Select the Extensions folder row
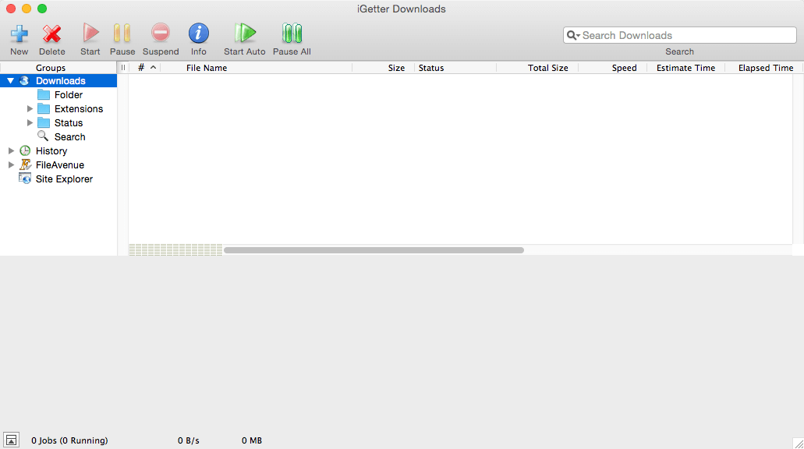The height and width of the screenshot is (449, 804). 58,108
